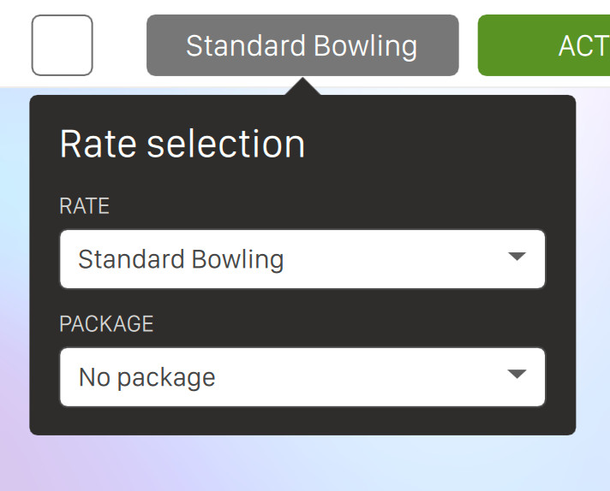This screenshot has height=491, width=610.
Task: Expand package options using the lower arrow
Action: tap(516, 375)
